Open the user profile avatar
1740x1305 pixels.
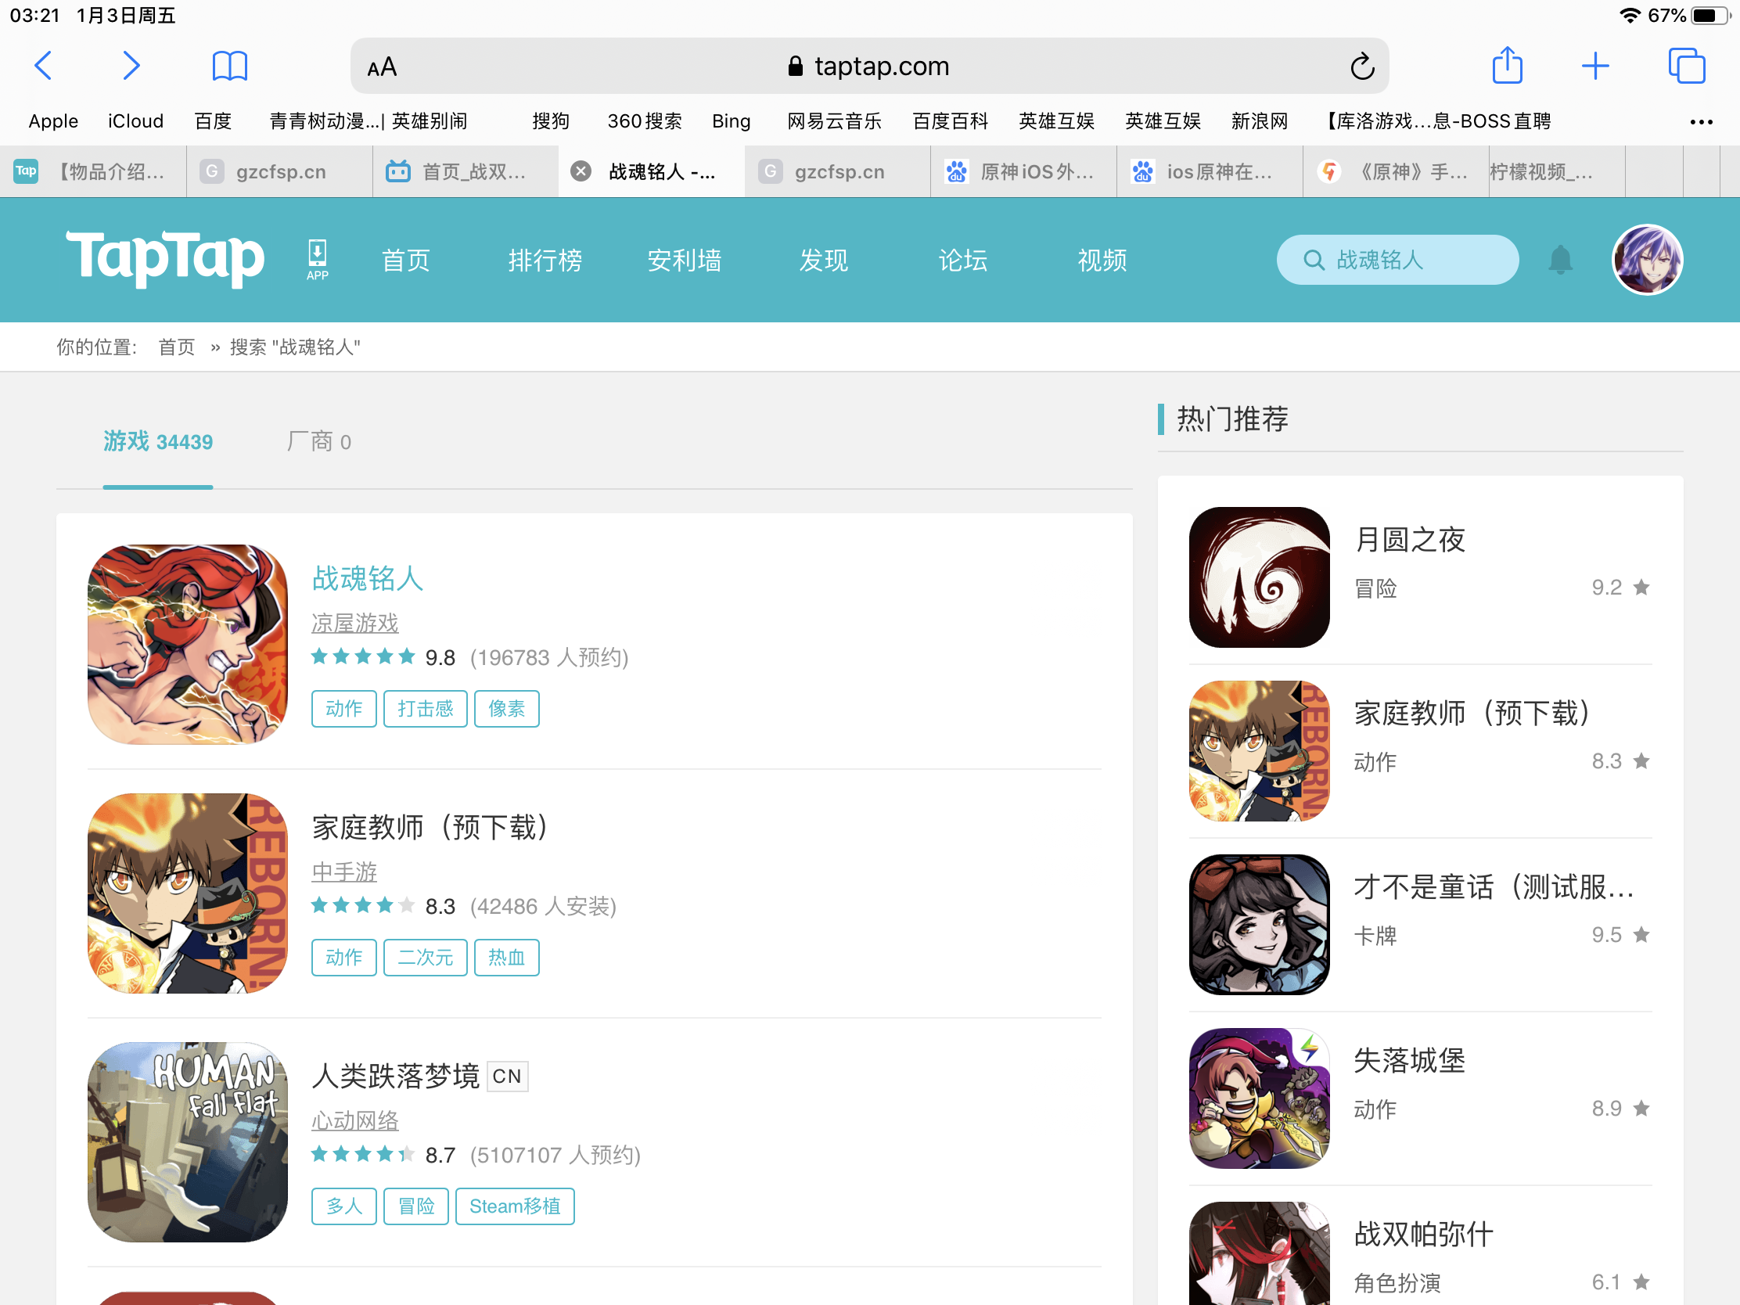(x=1647, y=260)
